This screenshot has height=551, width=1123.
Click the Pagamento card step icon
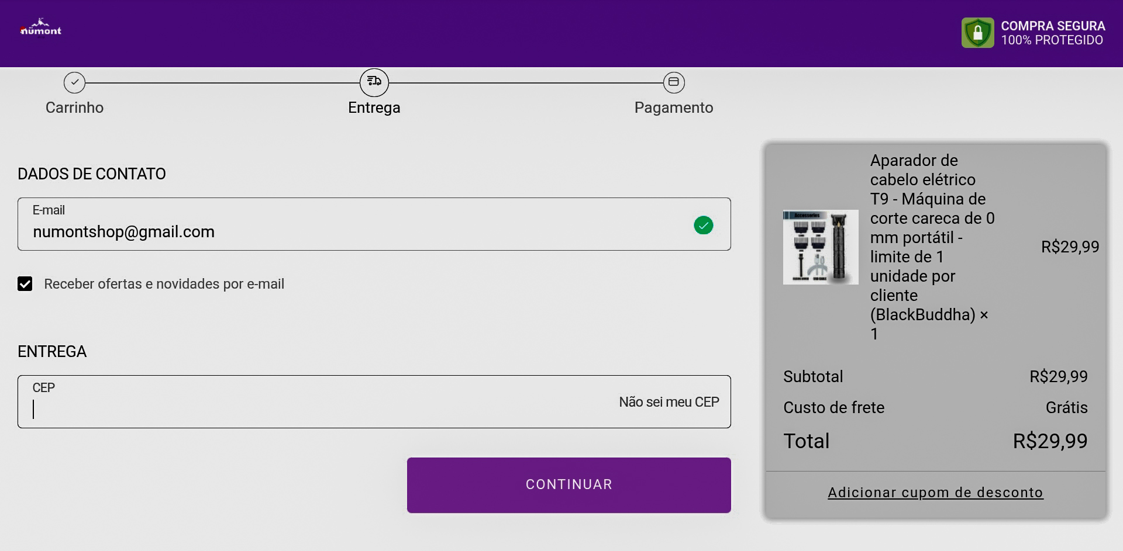pyautogui.click(x=674, y=82)
